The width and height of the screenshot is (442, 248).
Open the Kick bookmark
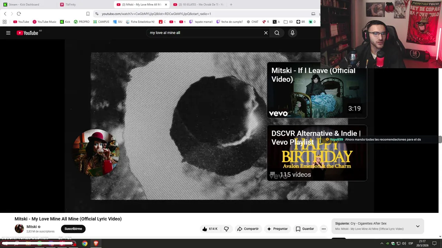click(x=65, y=22)
